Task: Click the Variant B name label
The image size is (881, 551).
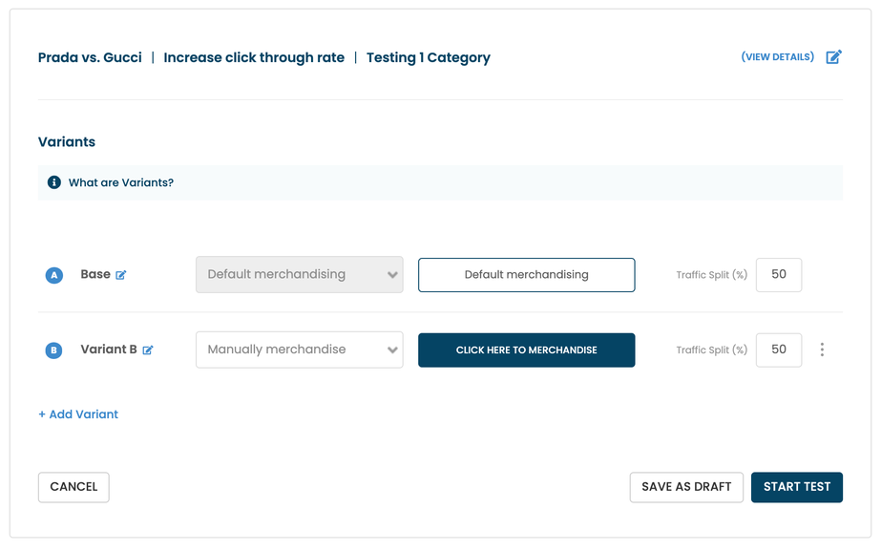Action: [x=109, y=350]
